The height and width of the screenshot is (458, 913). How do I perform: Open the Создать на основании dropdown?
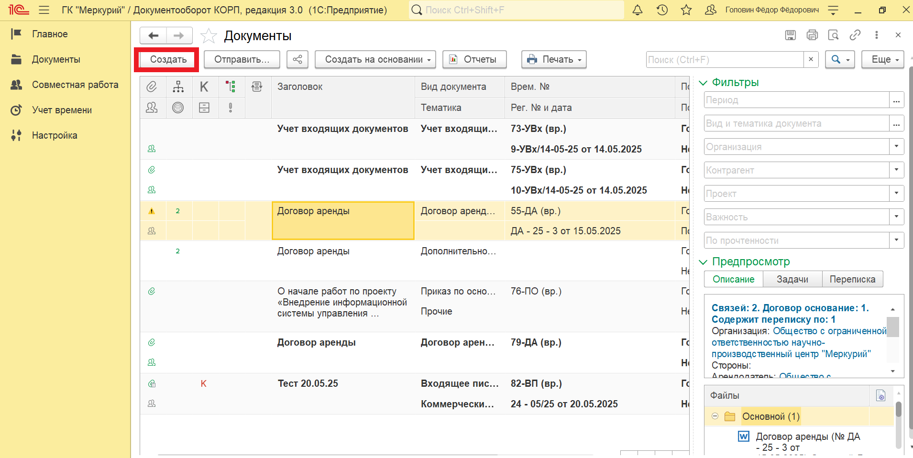tap(375, 59)
